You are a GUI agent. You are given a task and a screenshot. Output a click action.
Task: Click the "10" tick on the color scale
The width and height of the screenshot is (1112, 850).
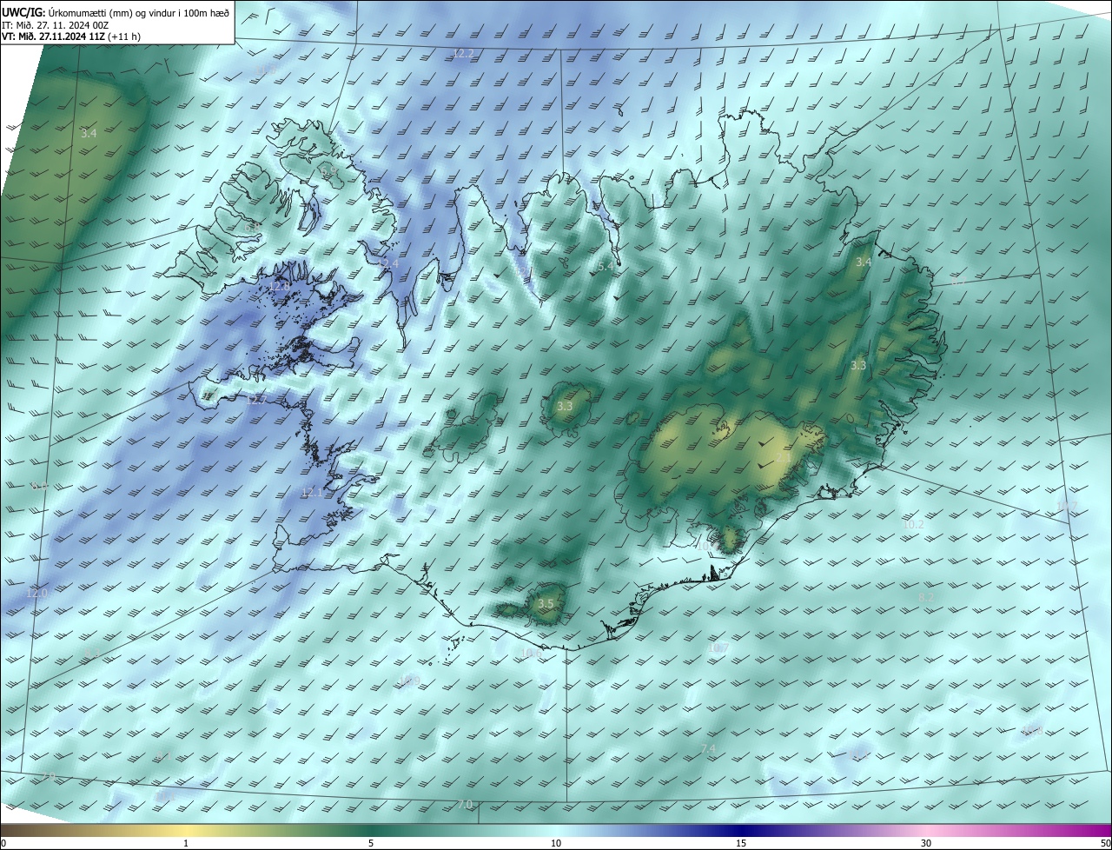[556, 843]
